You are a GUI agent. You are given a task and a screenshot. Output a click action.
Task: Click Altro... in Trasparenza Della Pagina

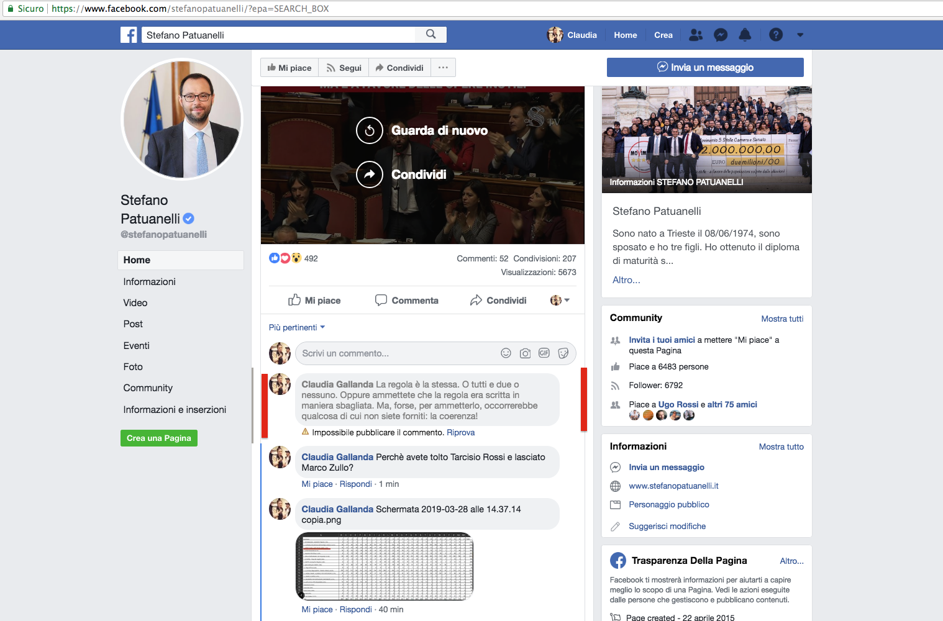(x=792, y=561)
